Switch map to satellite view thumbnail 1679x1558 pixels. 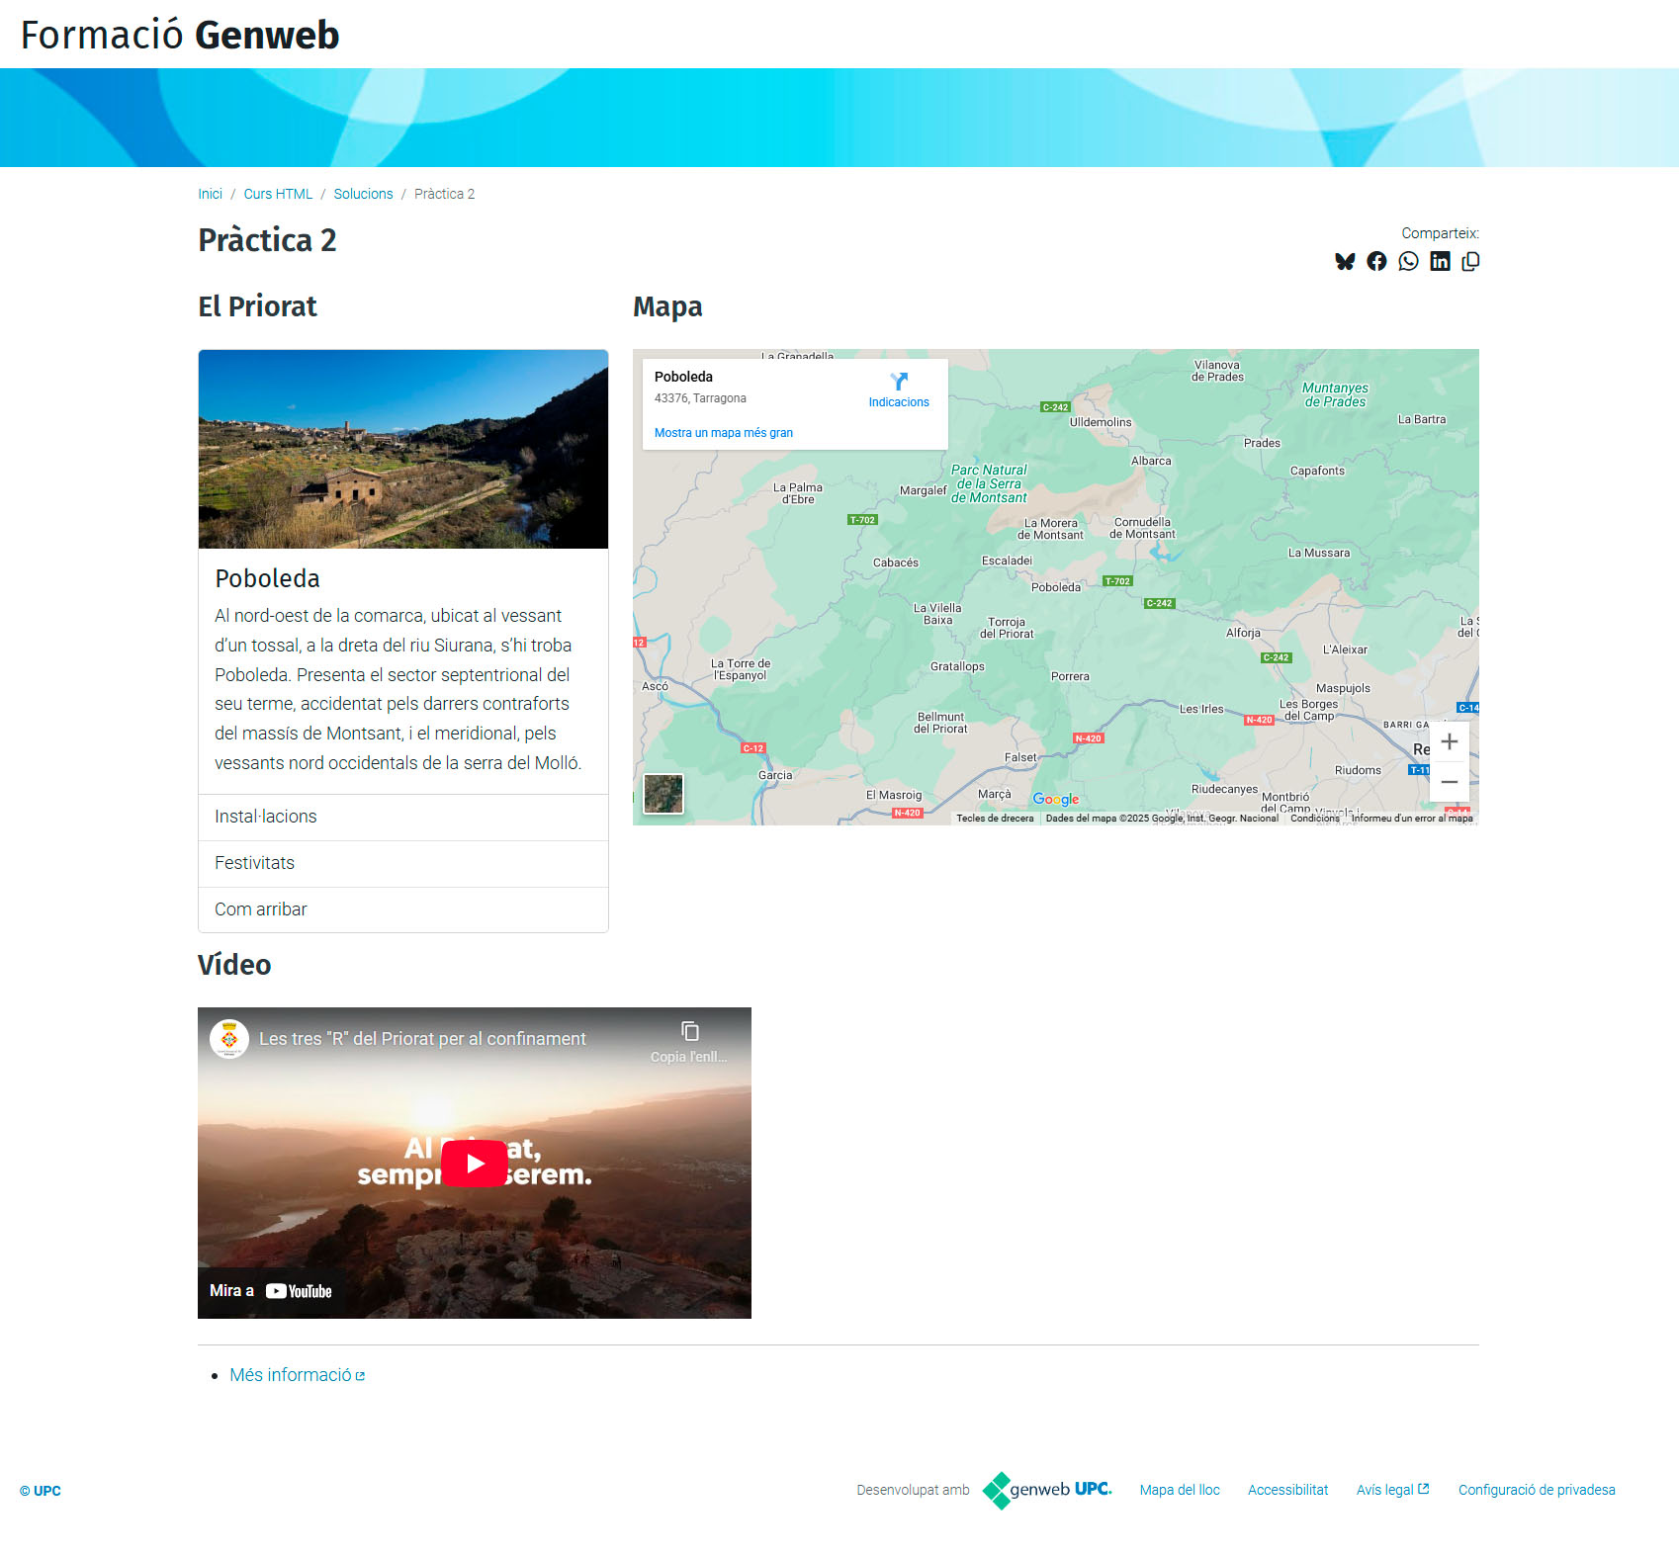click(663, 794)
